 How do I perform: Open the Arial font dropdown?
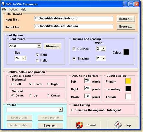click(x=39, y=46)
